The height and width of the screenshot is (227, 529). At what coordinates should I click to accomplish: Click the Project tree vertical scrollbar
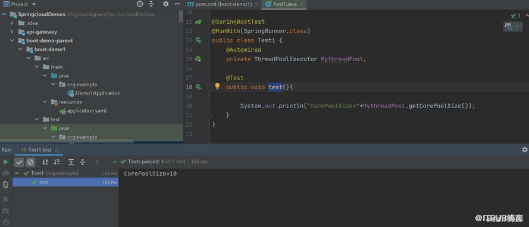pyautogui.click(x=181, y=16)
